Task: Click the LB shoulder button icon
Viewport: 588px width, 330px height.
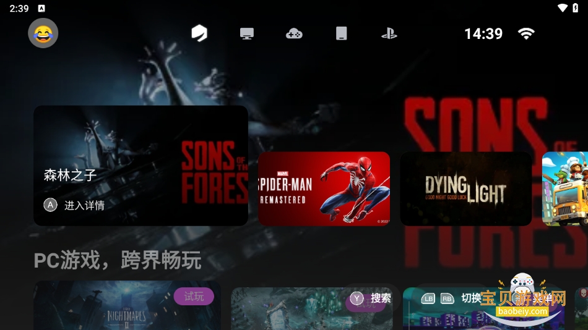Action: tap(428, 298)
